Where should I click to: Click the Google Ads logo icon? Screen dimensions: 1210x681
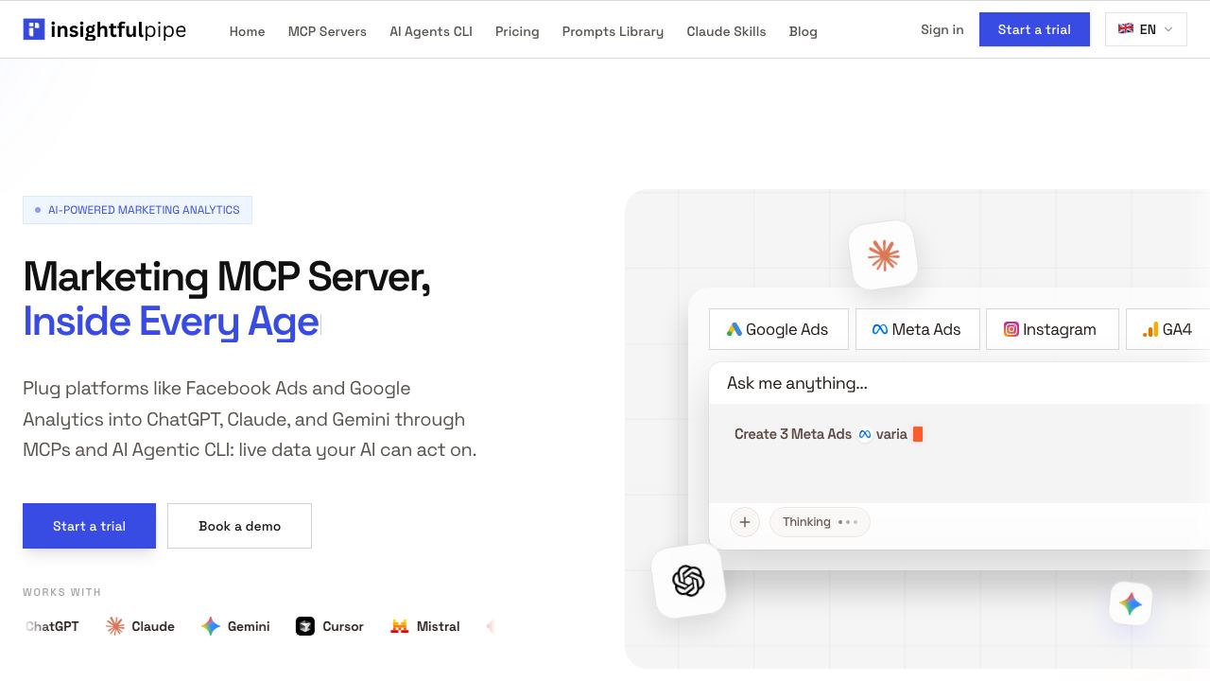coord(734,329)
